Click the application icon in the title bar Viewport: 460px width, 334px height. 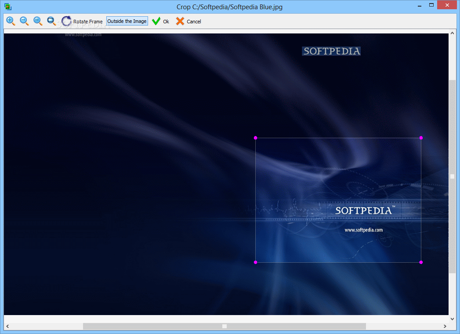pyautogui.click(x=8, y=7)
